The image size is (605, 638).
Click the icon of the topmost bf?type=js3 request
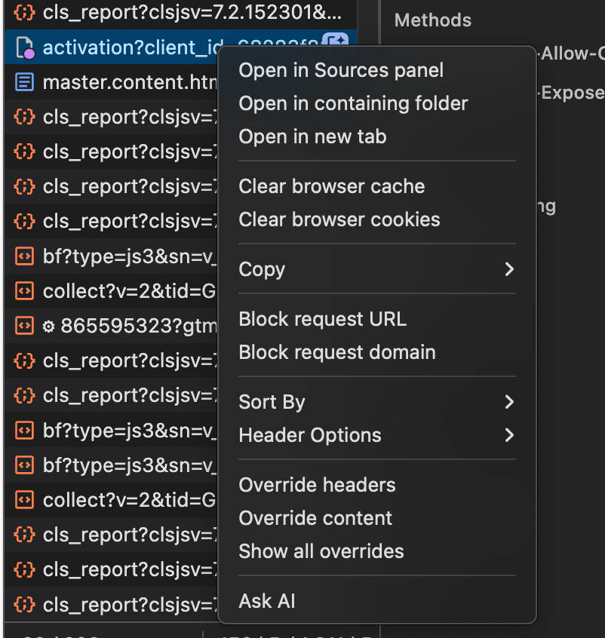25,256
